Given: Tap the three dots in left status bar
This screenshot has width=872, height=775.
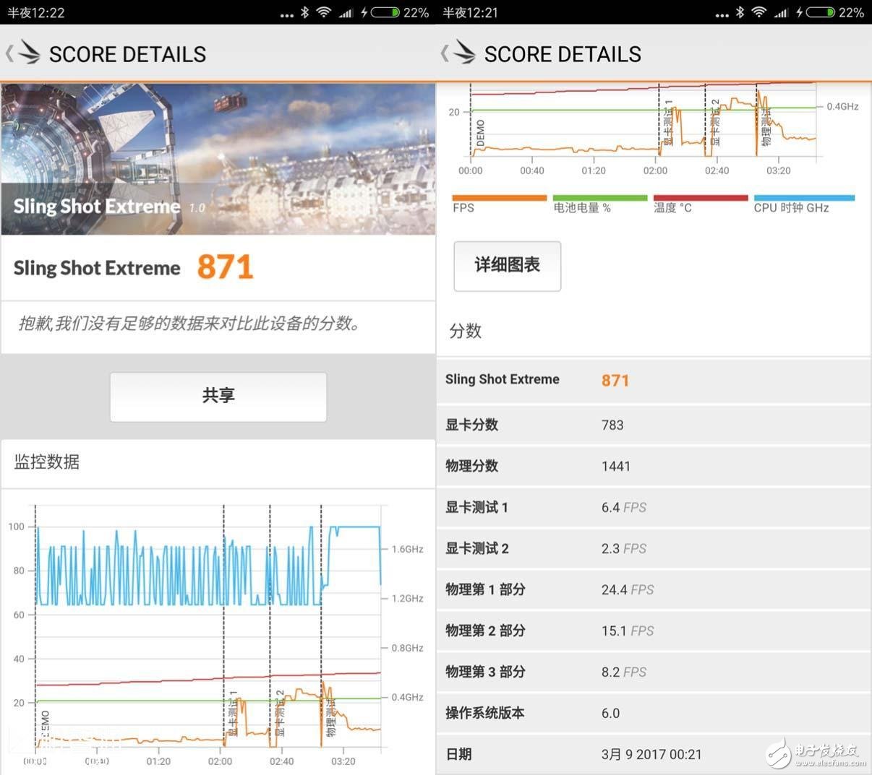Looking at the screenshot, I should pyautogui.click(x=286, y=14).
